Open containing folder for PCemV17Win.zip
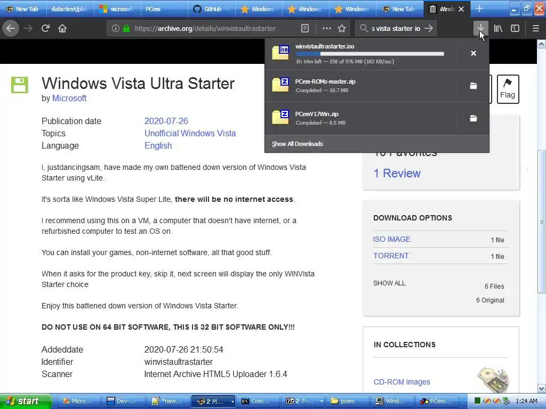This screenshot has height=409, width=546. coord(473,118)
